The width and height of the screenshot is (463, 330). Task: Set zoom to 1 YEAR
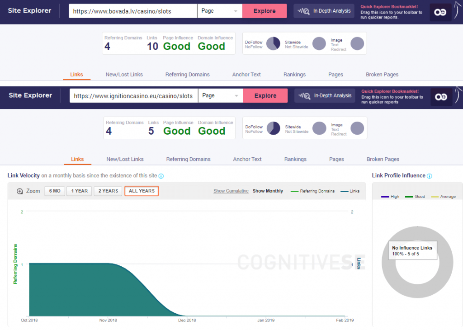point(79,191)
